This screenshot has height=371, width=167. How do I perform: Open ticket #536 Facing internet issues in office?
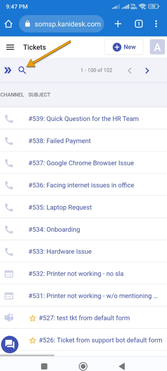pyautogui.click(x=81, y=185)
